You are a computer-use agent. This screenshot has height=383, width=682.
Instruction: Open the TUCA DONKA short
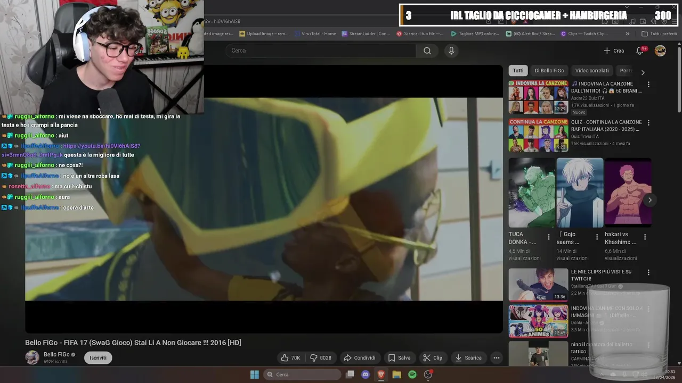coord(532,193)
